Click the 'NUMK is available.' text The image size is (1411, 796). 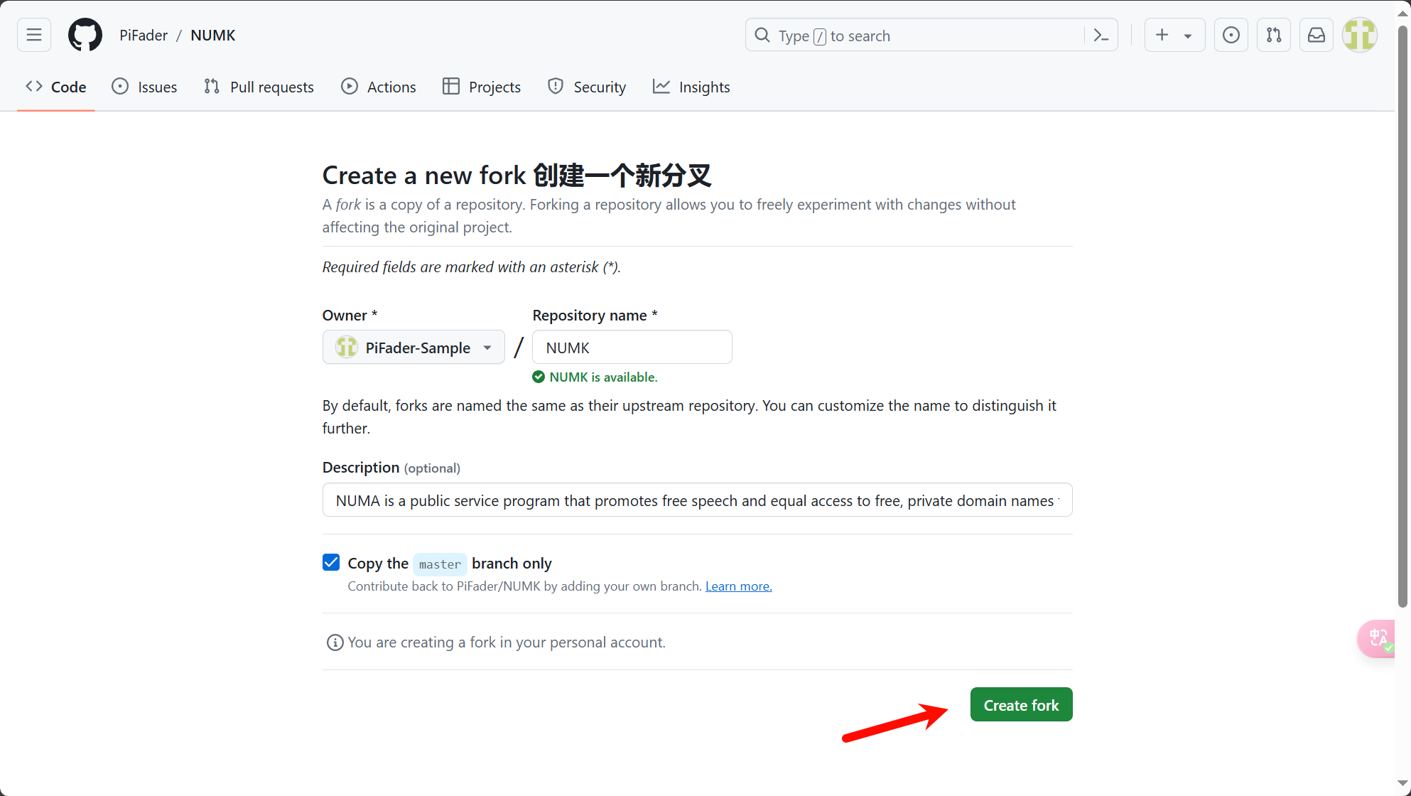pyautogui.click(x=603, y=377)
